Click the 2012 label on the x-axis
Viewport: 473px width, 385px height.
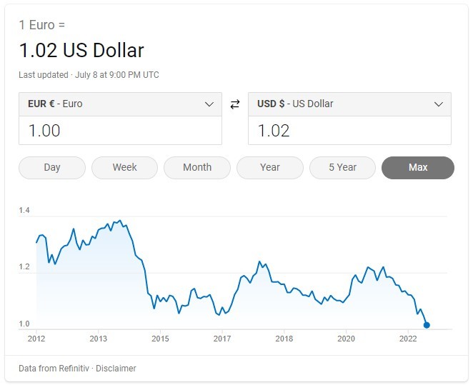point(36,339)
